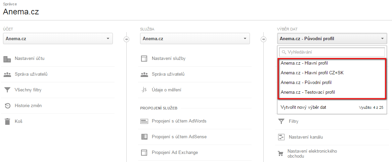Viewport: 392px width, 162px height.
Task: Collapse the Výběr dat profile dropdown
Action: click(332, 38)
